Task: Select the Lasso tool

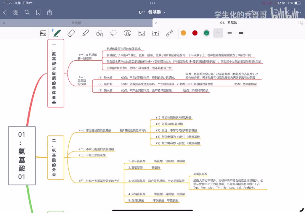Action: tap(113, 33)
